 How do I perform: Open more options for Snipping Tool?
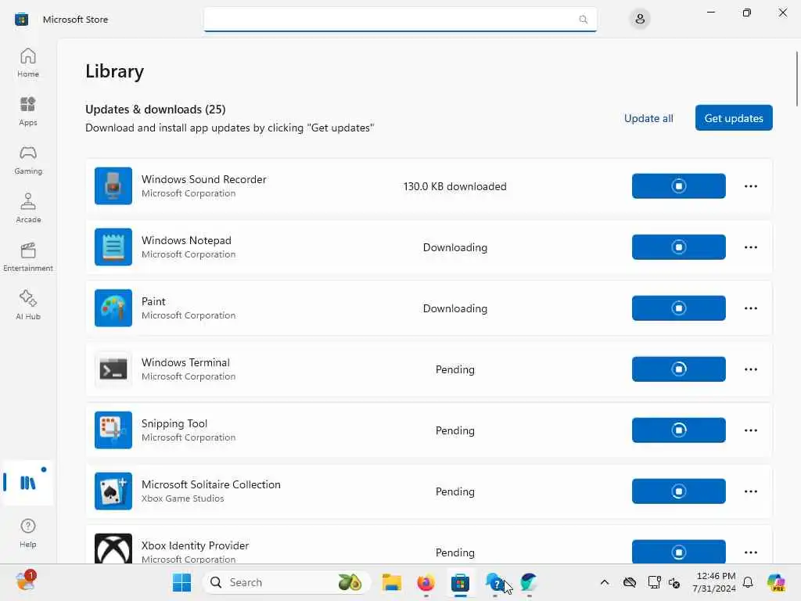click(750, 430)
